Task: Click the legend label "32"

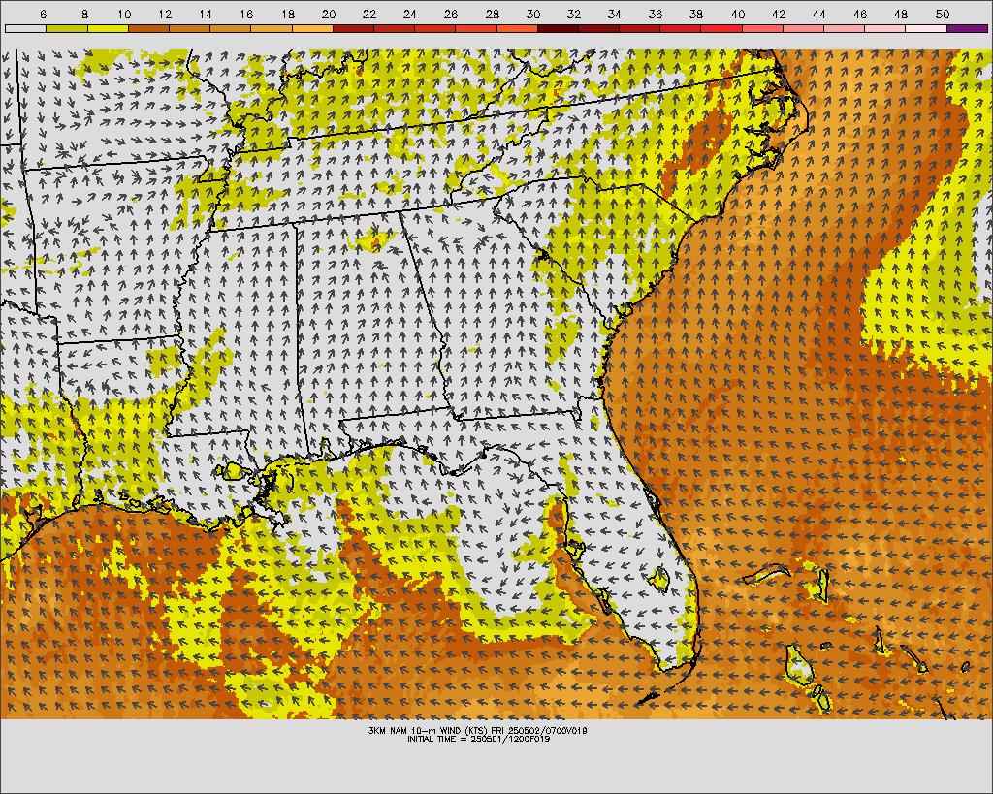Action: point(574,14)
